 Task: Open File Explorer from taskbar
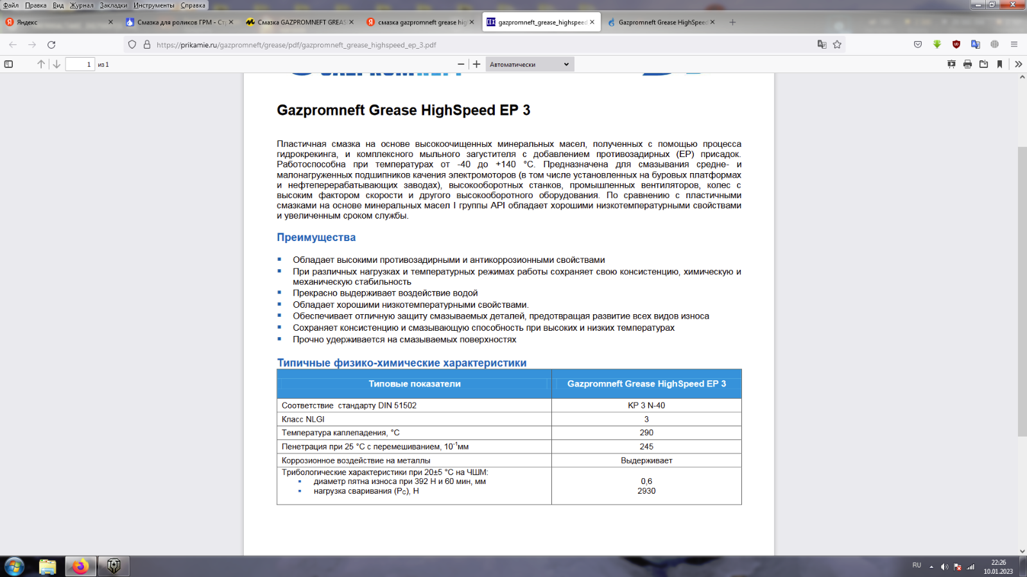coord(47,566)
